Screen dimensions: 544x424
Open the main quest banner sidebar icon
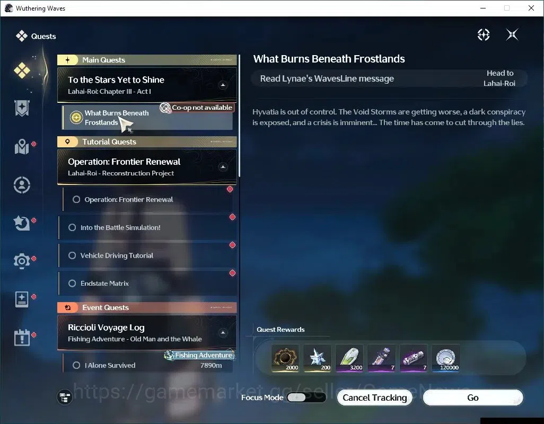[x=22, y=108]
